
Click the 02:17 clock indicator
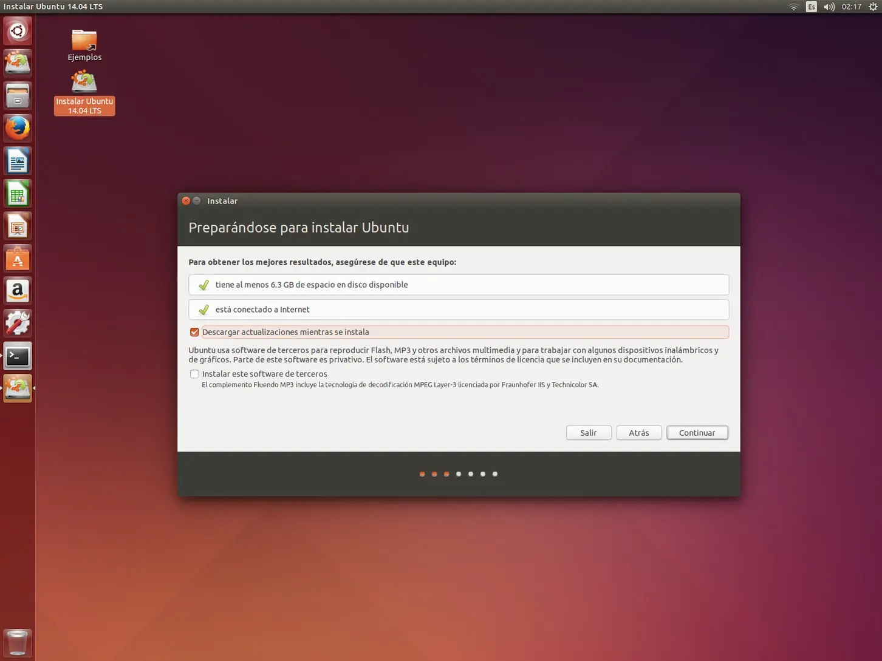(x=852, y=7)
